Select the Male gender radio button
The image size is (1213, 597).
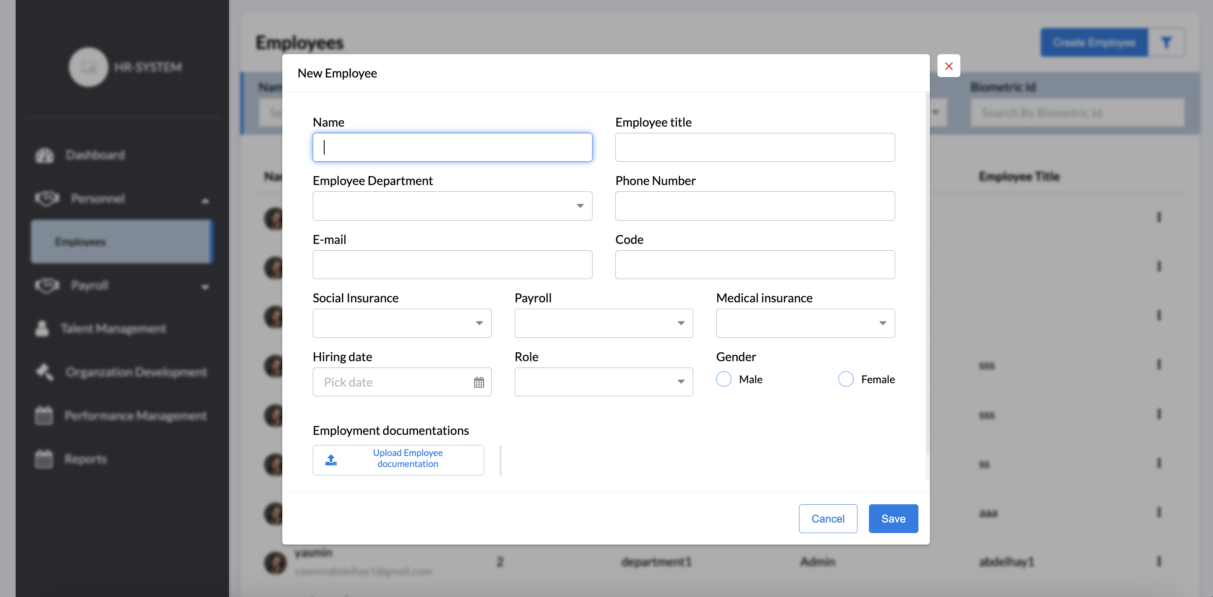tap(723, 379)
